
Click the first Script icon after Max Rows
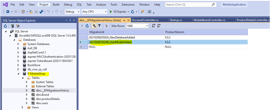[154, 26]
